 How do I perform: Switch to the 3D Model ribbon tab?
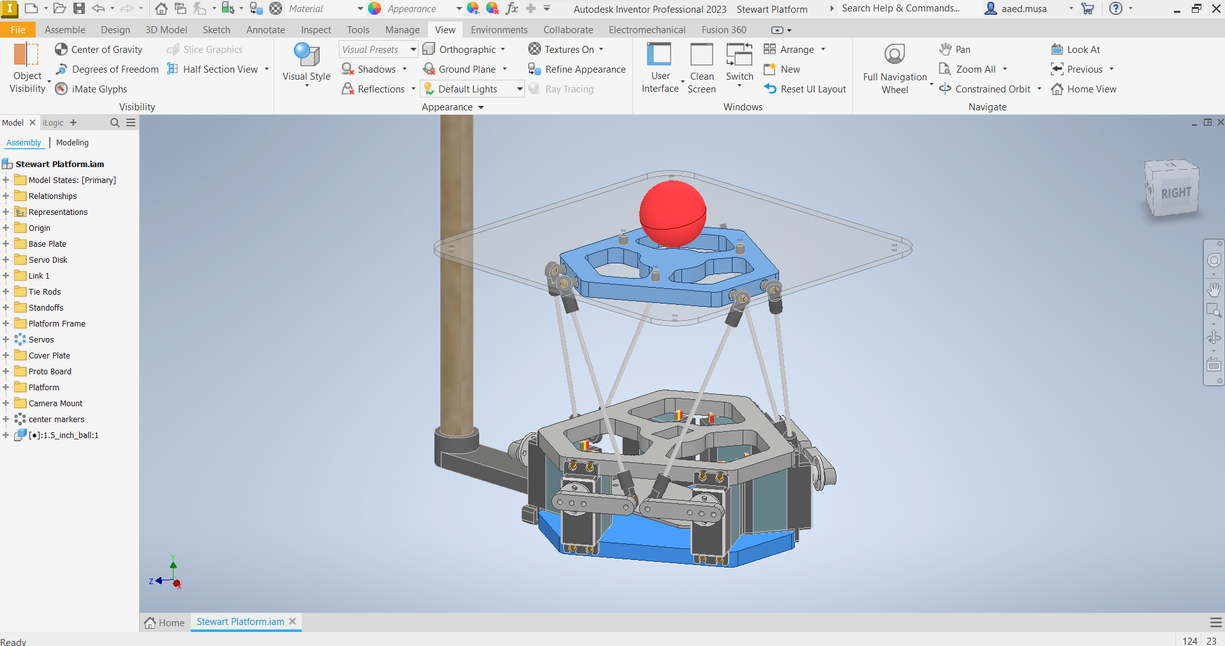pyautogui.click(x=166, y=30)
